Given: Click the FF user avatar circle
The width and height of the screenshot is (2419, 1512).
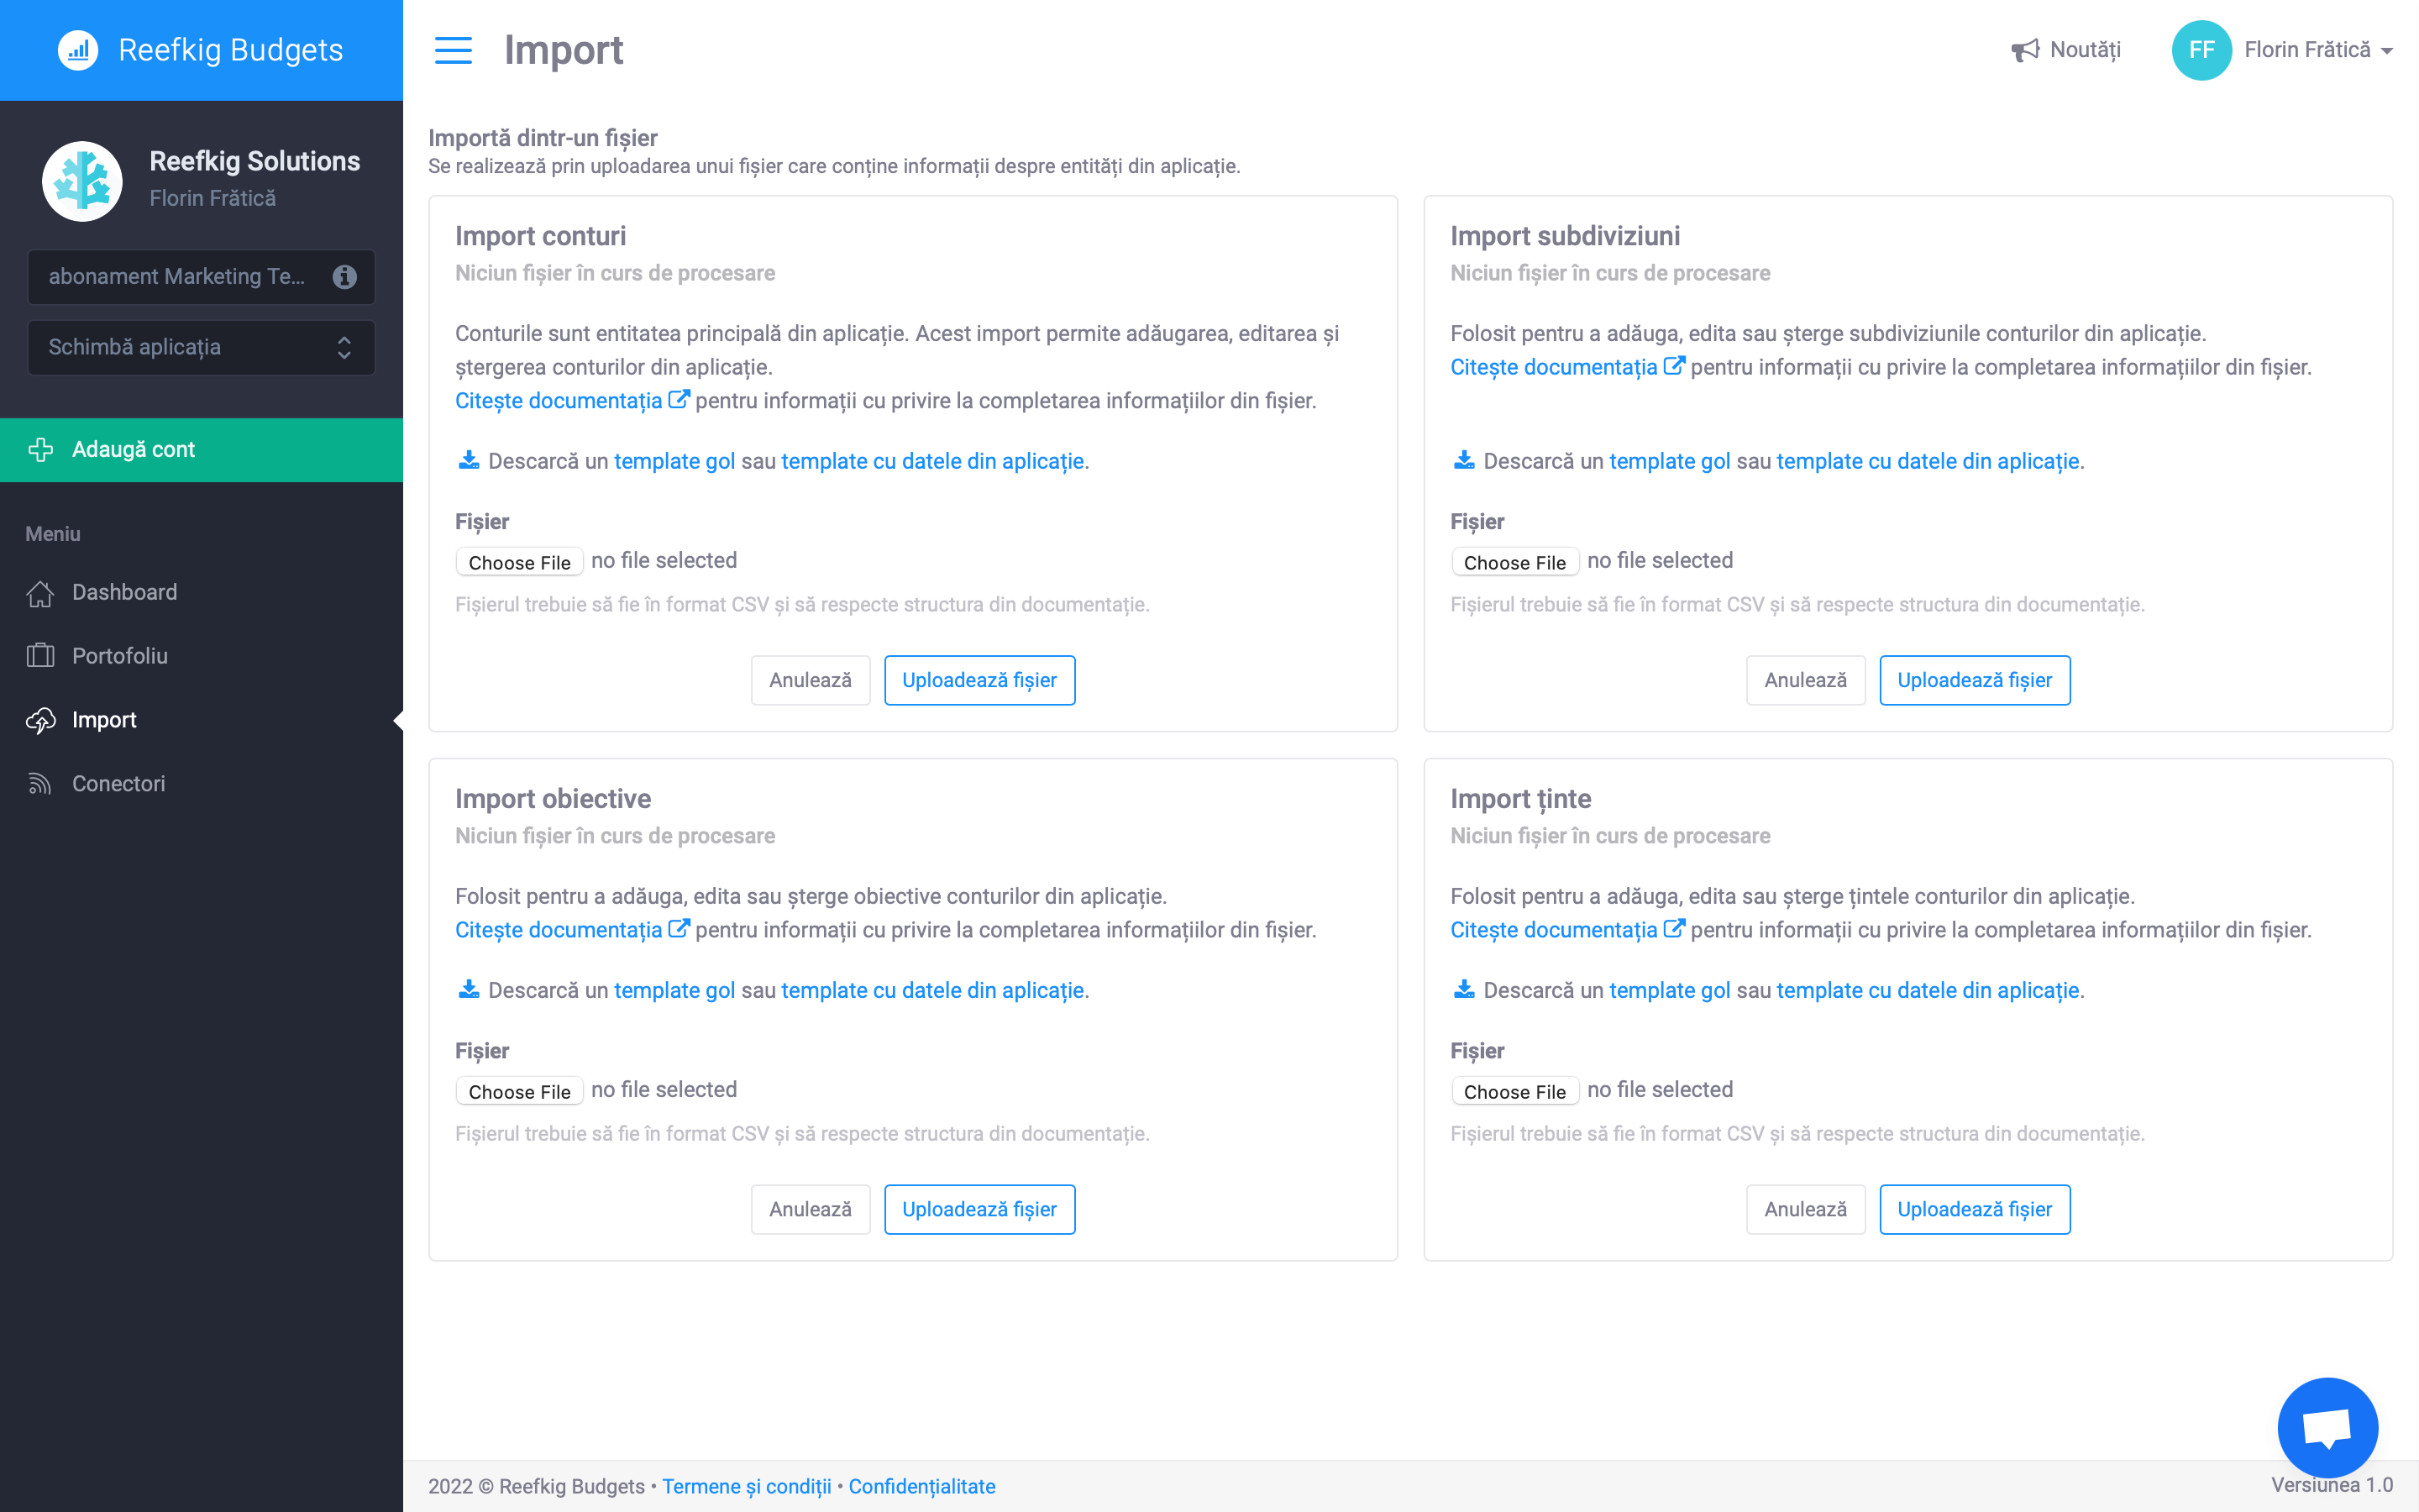Looking at the screenshot, I should coord(2200,50).
